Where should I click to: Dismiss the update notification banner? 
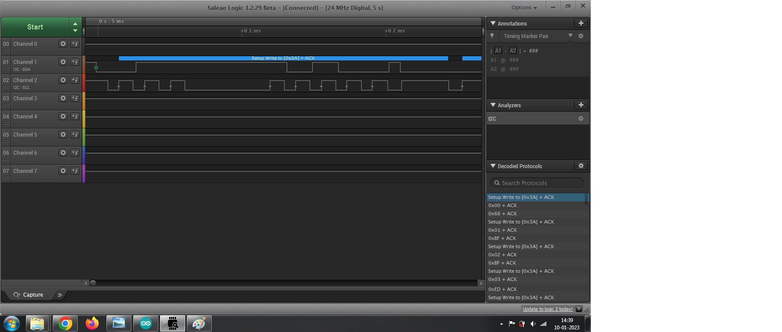(x=579, y=309)
